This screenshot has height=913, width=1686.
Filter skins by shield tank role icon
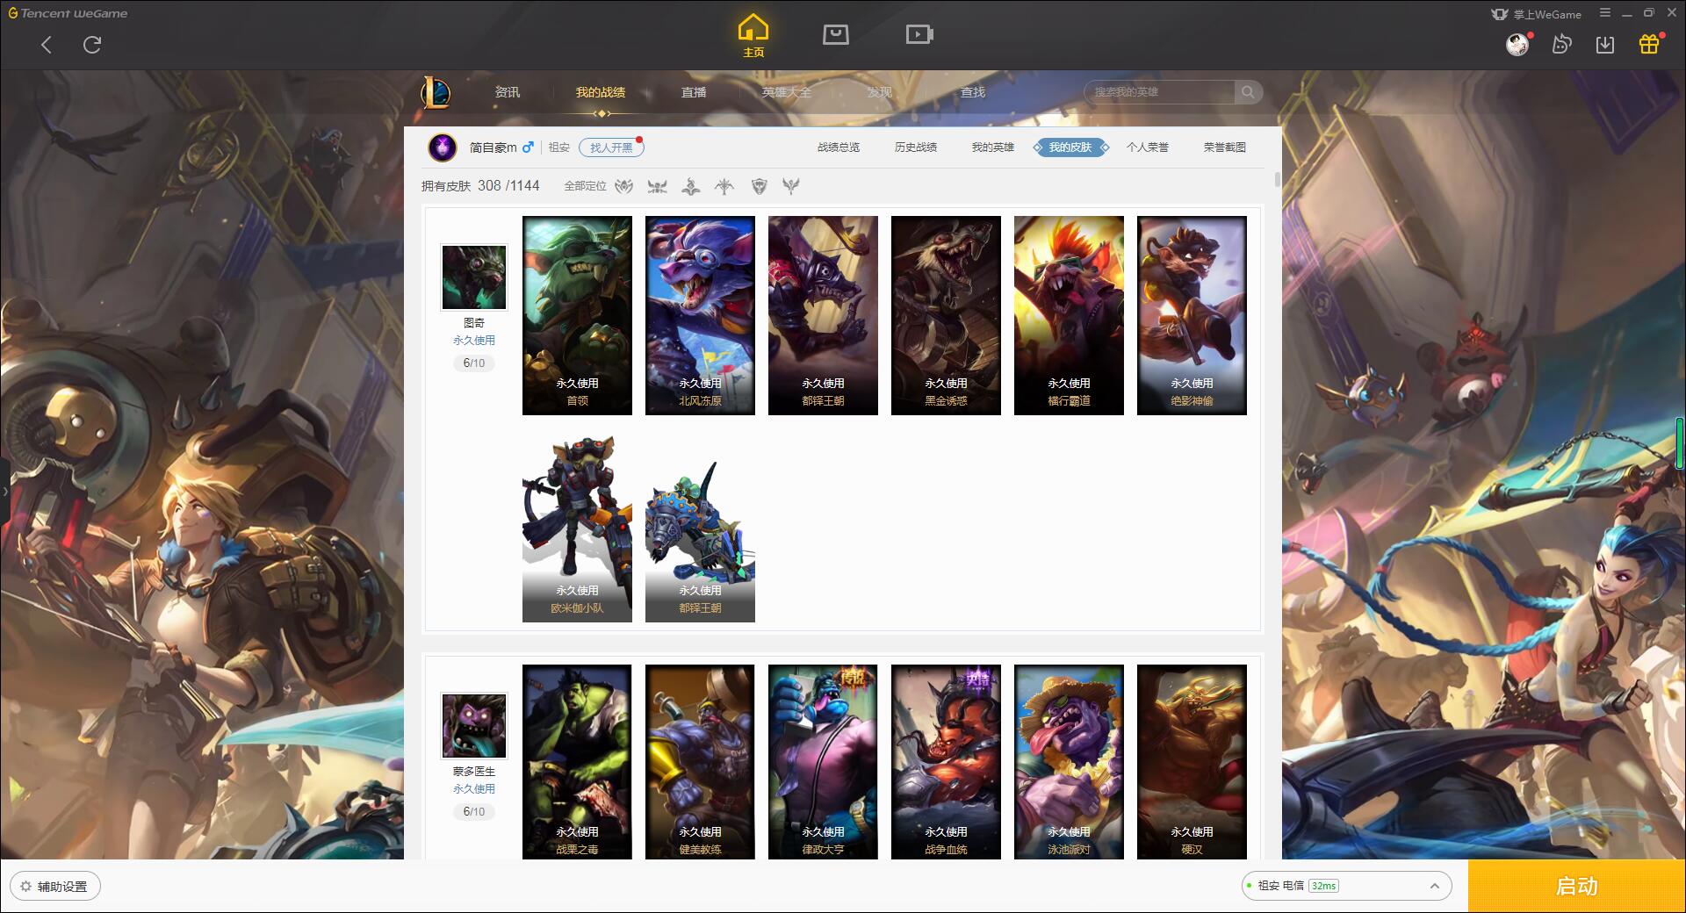[760, 186]
